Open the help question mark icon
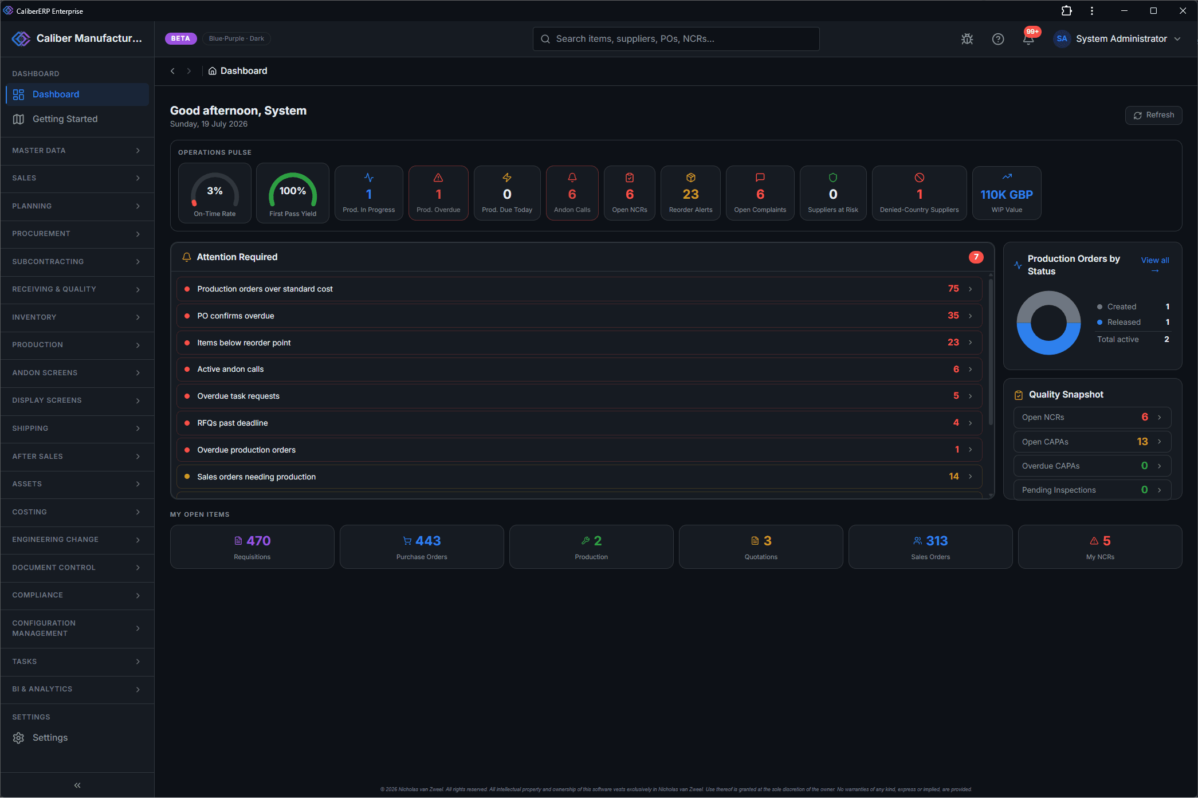Screen dimensions: 1198x798 (998, 39)
